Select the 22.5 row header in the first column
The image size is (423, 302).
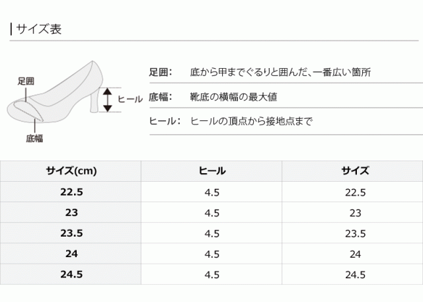coord(71,192)
